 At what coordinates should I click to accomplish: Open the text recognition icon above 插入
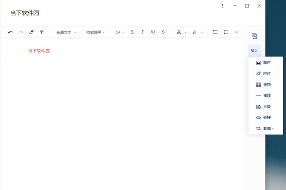(x=254, y=36)
